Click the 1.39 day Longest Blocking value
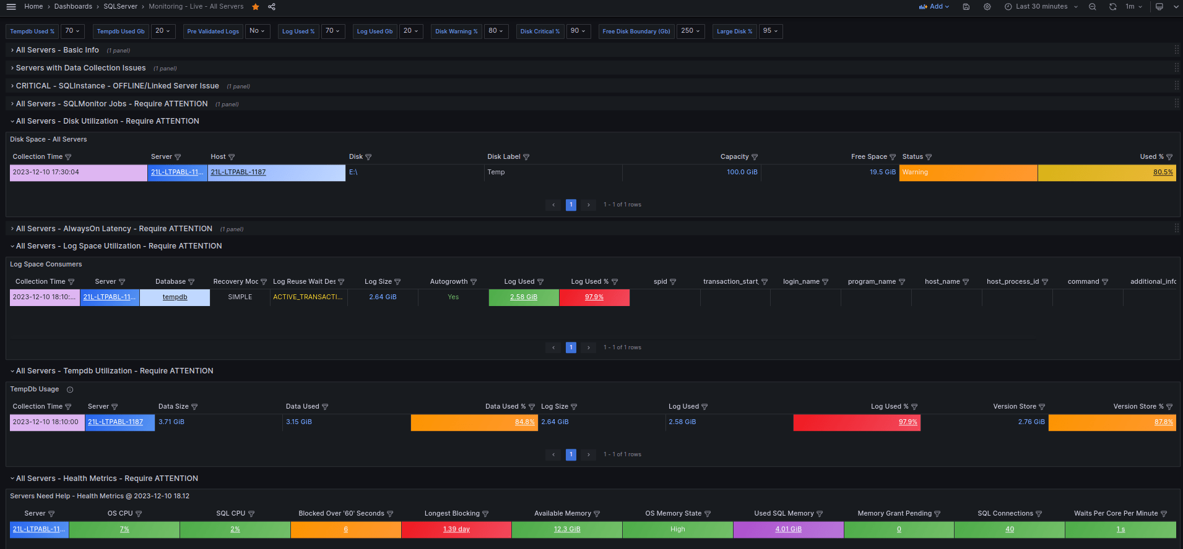The width and height of the screenshot is (1183, 549). (x=456, y=530)
